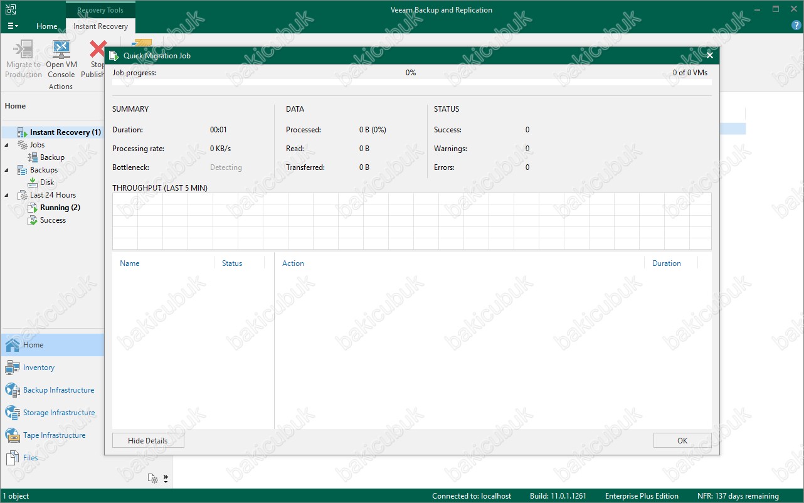Click the Home house icon
Viewport: 804px width, 503px height.
point(13,345)
